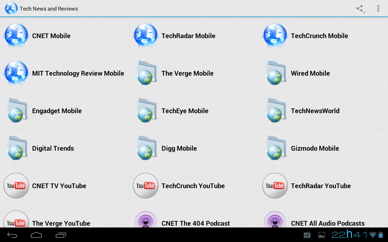Select The Verge YouTube label
Viewport: 388px width, 242px height.
pyautogui.click(x=61, y=223)
